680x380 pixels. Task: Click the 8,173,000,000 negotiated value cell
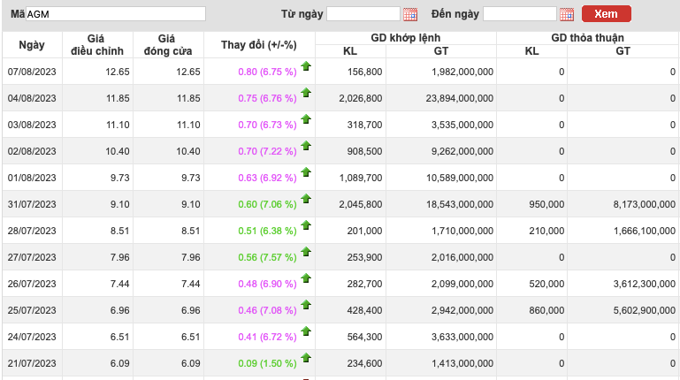coord(630,204)
